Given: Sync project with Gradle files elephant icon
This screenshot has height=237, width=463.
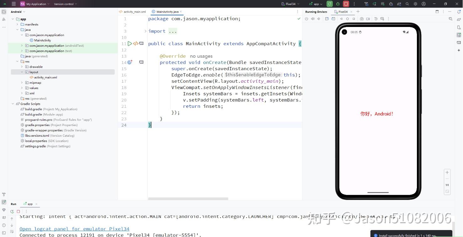Looking at the screenshot, I should (399, 4).
